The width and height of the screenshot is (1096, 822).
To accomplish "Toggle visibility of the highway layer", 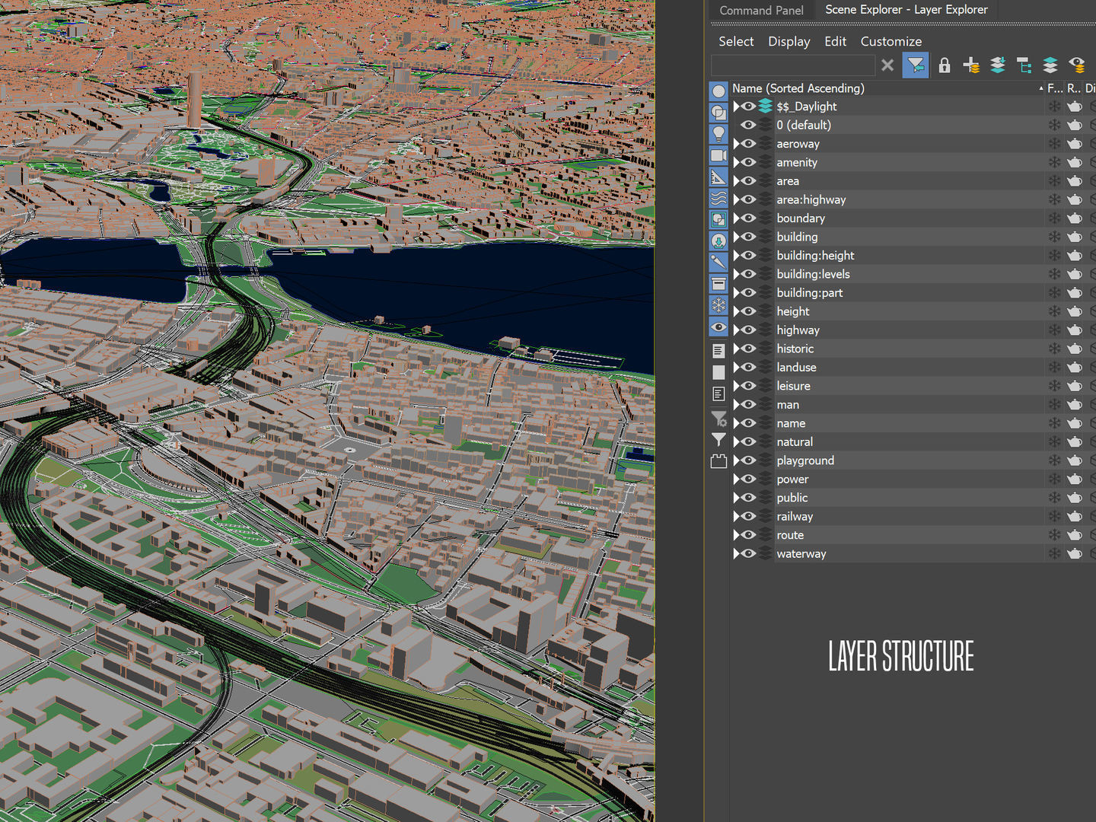I will pos(749,330).
